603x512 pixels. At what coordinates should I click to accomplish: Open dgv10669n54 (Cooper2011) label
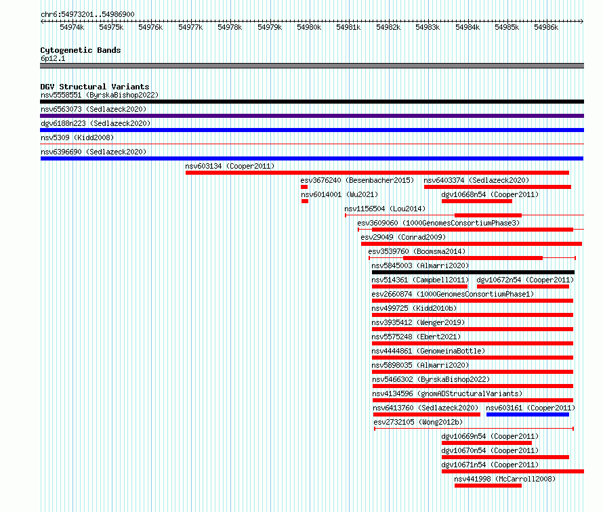[x=490, y=436]
